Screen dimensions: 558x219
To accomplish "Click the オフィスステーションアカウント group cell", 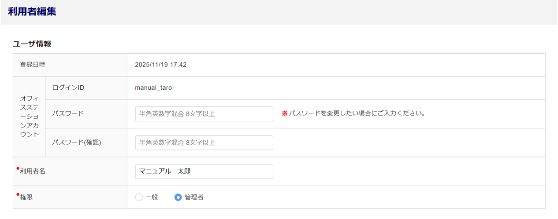I will 29,117.
